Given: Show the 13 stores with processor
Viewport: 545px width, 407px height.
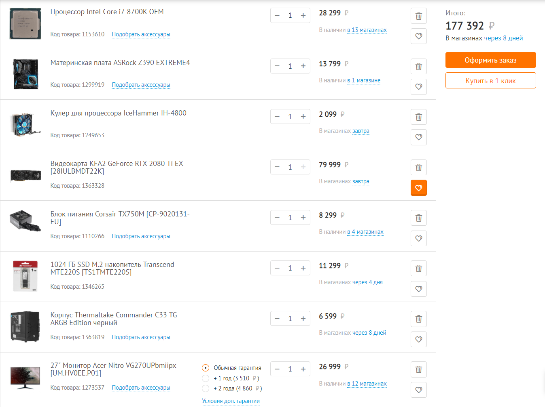Looking at the screenshot, I should pos(367,30).
